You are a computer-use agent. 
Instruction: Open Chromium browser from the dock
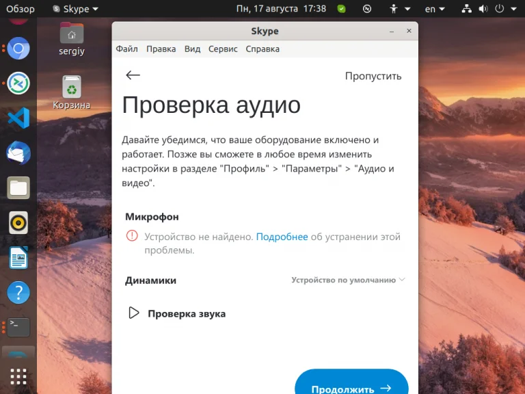(18, 49)
